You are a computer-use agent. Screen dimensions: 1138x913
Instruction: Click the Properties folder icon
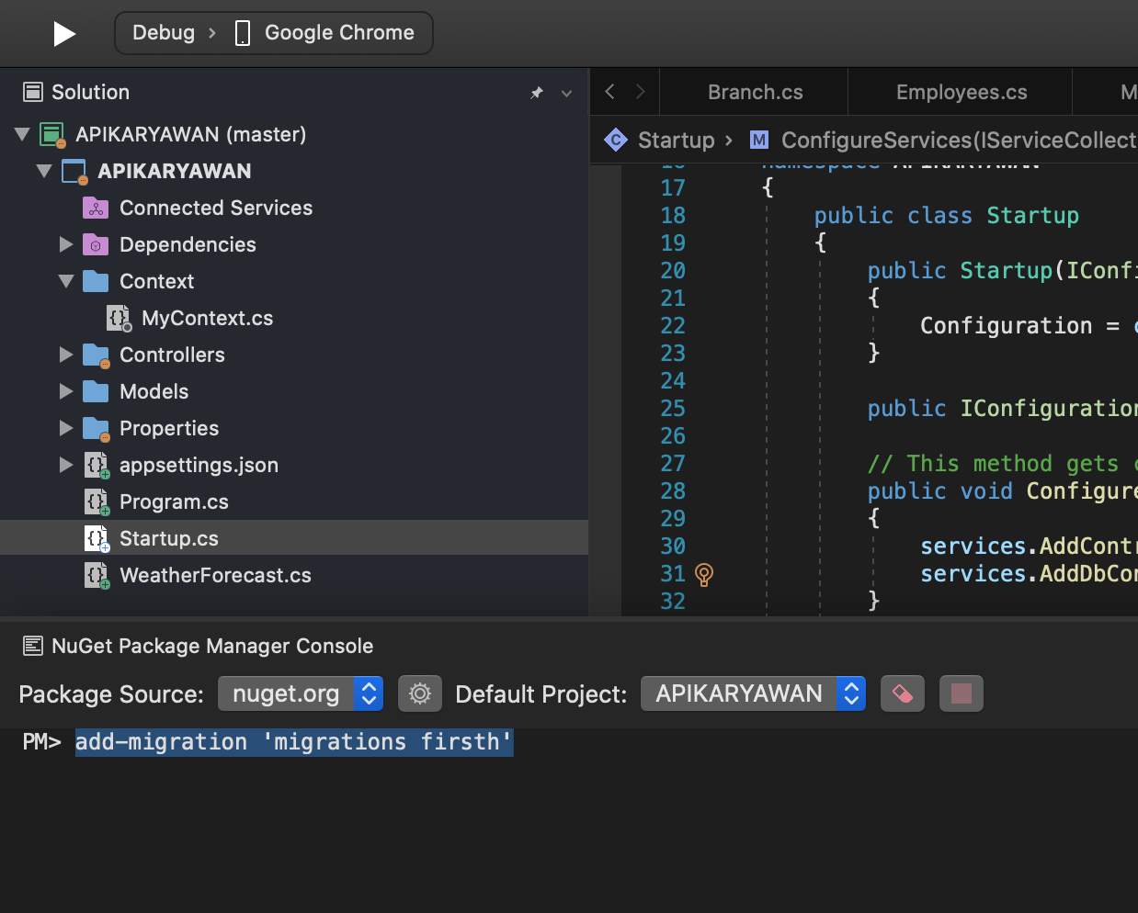96,429
